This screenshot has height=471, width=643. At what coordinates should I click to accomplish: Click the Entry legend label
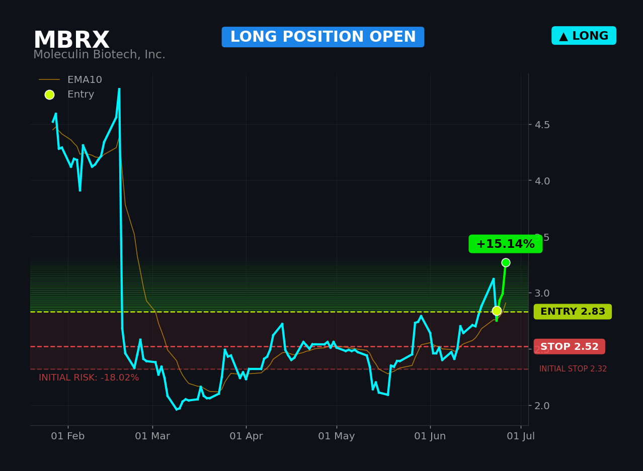[x=81, y=95]
